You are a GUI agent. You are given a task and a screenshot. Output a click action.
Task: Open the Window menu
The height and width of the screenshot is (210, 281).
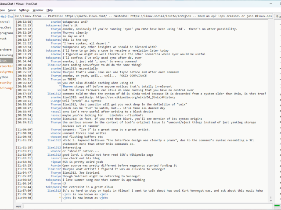[38, 10]
